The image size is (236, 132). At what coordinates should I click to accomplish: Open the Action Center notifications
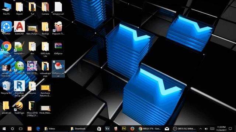pyautogui.click(x=230, y=129)
